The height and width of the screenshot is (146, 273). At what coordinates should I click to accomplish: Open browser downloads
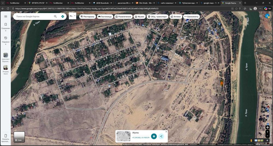point(250,8)
